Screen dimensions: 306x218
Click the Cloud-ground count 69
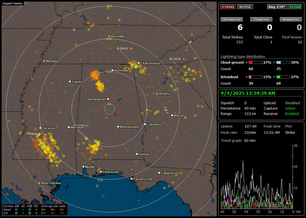(x=251, y=69)
